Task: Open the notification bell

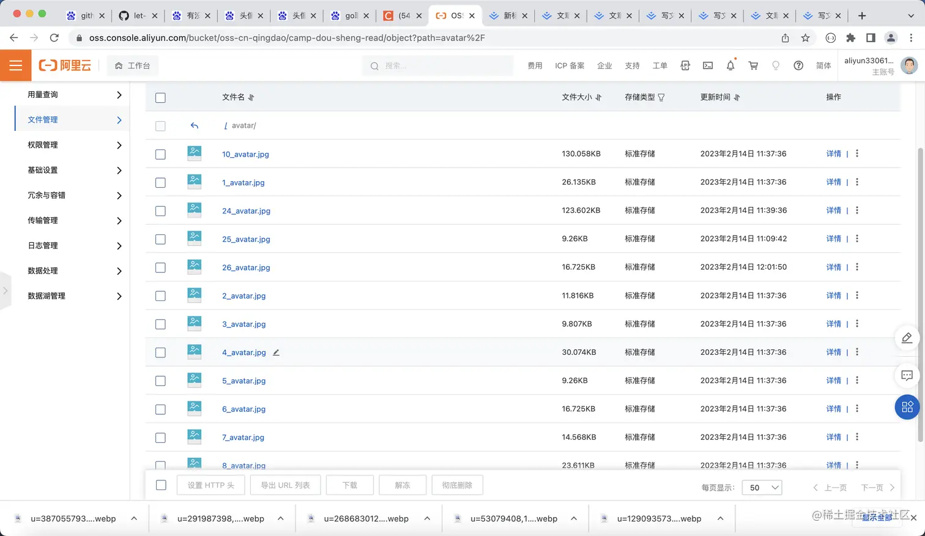Action: click(x=730, y=65)
